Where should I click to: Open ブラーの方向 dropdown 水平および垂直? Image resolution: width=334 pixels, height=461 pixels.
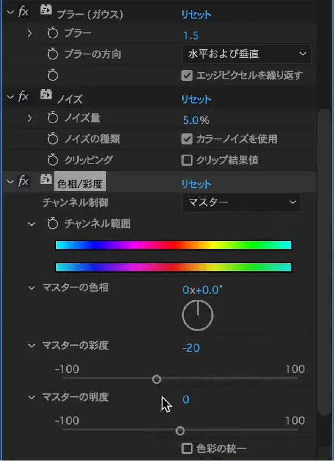pos(246,54)
